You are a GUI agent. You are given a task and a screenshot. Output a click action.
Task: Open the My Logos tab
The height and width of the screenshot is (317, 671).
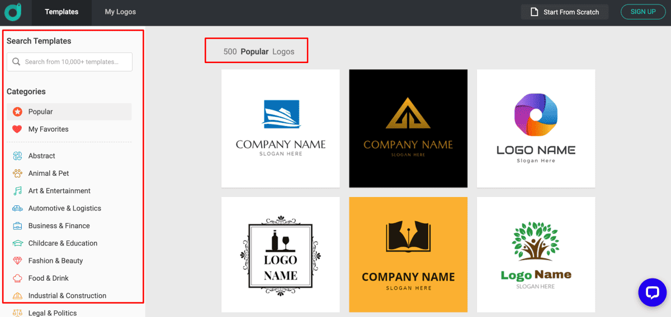click(120, 12)
